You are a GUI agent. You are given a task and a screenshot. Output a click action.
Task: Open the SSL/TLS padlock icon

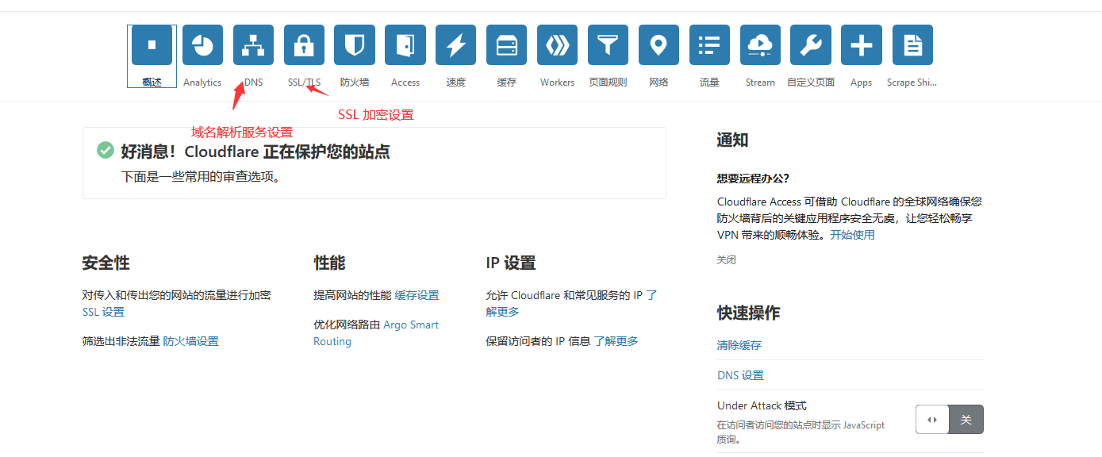click(x=304, y=45)
